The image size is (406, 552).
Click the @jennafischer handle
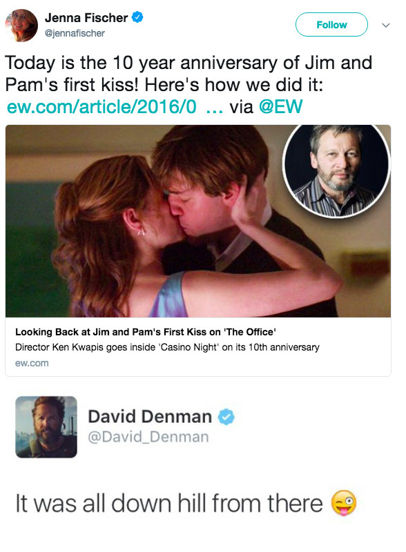click(75, 33)
